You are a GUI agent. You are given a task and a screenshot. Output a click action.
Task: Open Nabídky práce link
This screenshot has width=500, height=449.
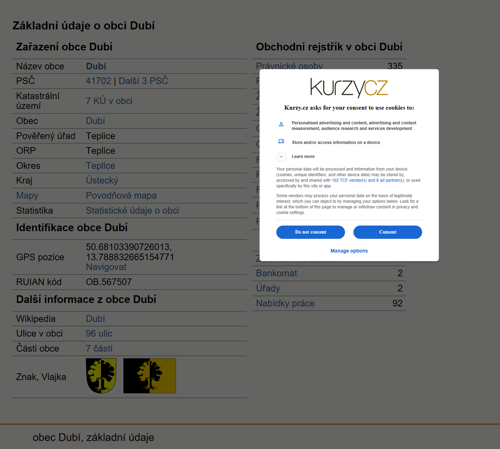click(x=285, y=303)
